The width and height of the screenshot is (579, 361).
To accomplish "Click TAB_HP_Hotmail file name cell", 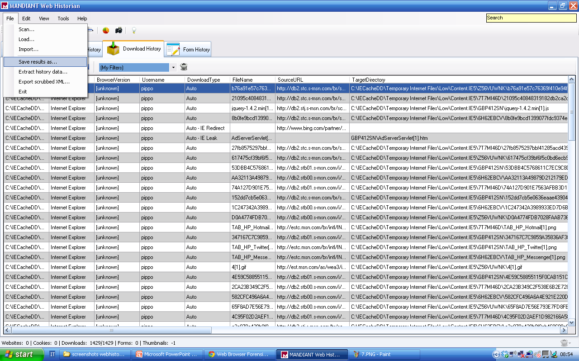I will tap(252, 227).
